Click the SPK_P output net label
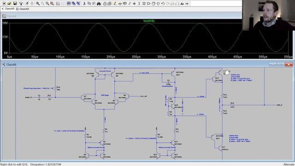295x166 pixels. [280, 105]
